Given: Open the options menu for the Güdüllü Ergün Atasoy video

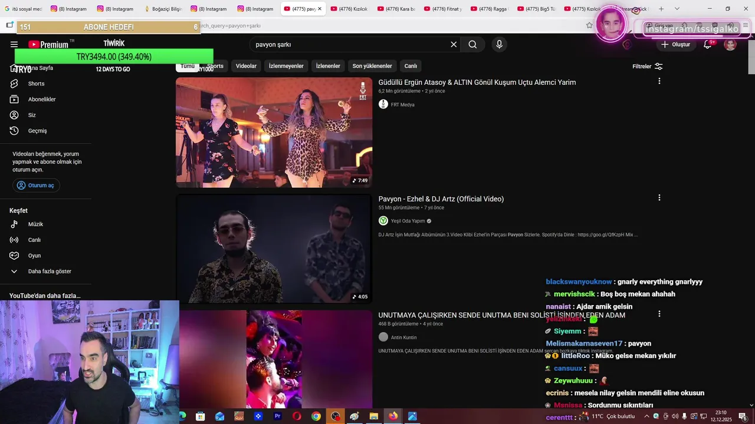Looking at the screenshot, I should (659, 81).
